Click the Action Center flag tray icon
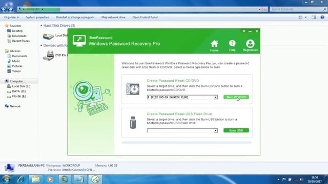The image size is (328, 184). (x=284, y=179)
